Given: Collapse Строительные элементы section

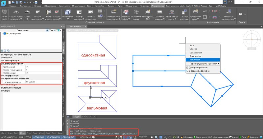Looking at the screenshot, I should [x=2, y=79].
